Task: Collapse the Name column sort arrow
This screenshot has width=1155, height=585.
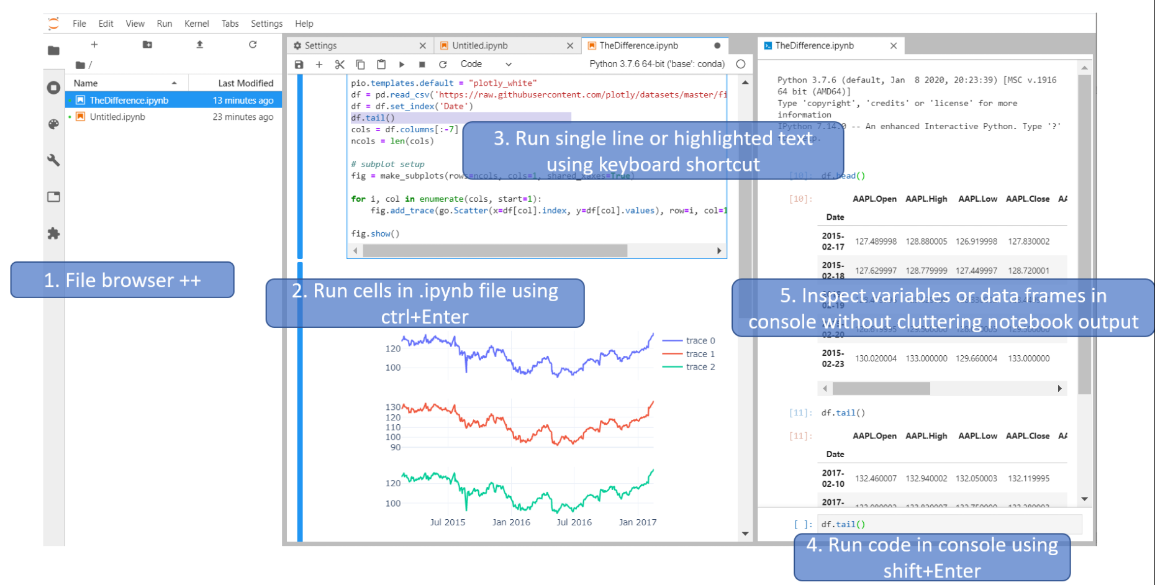Action: pyautogui.click(x=174, y=83)
